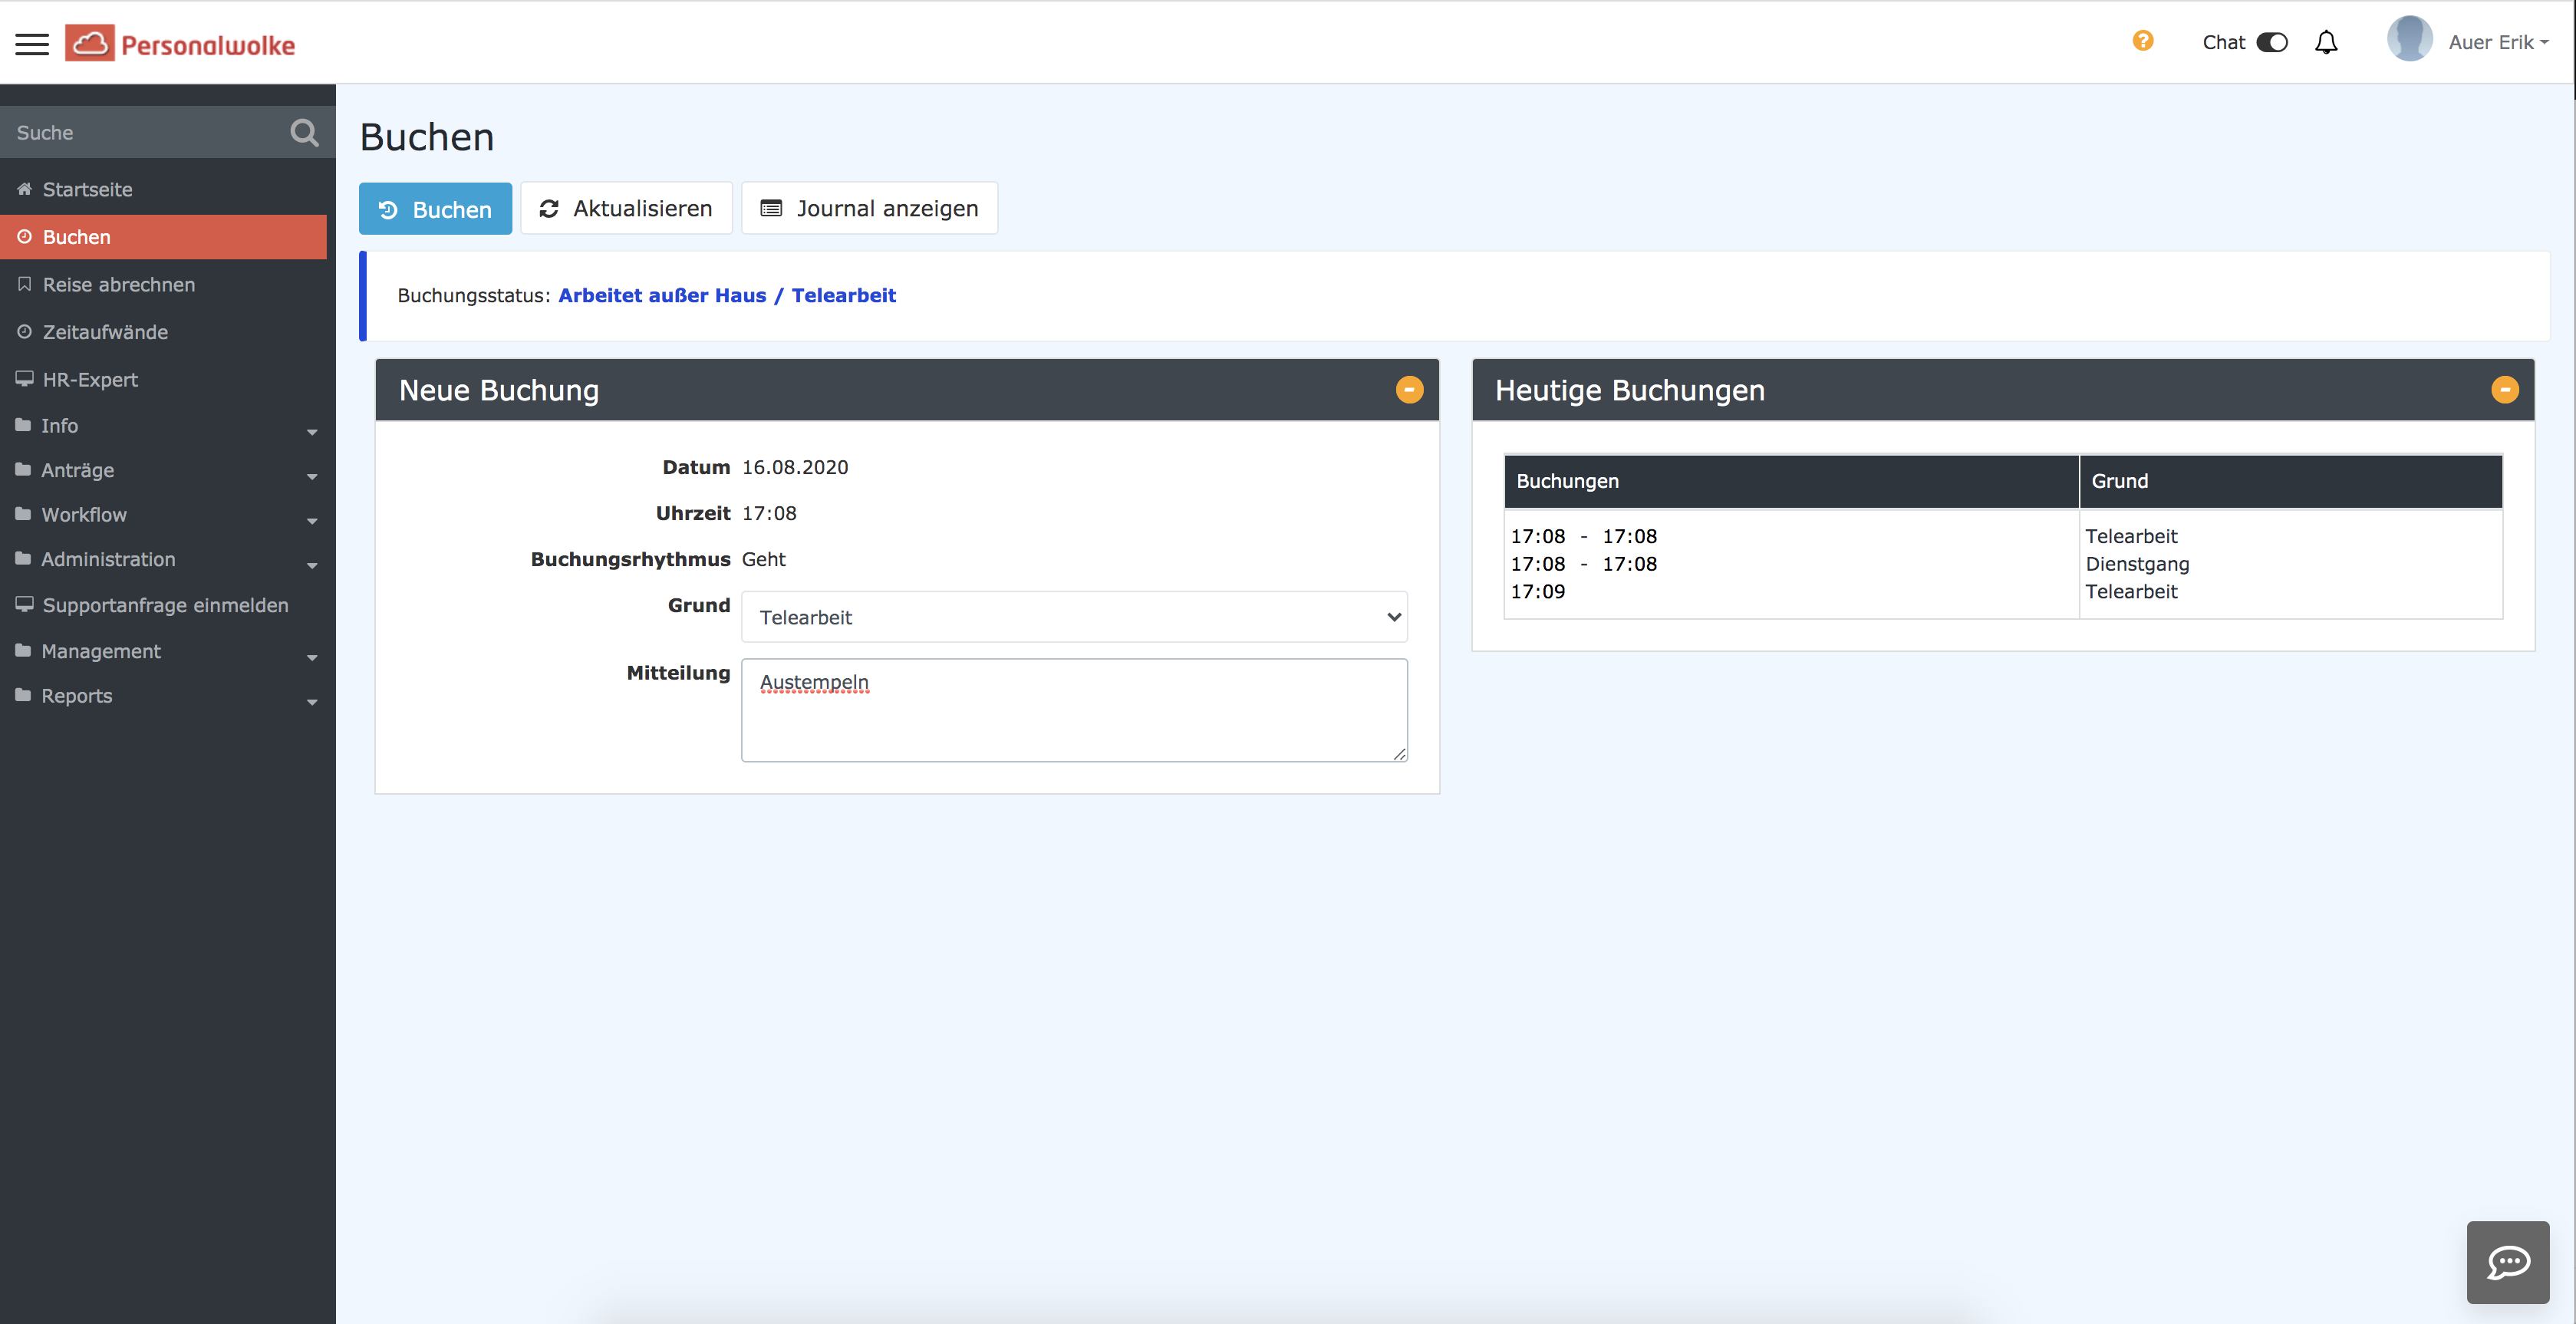Click the Anträge folder icon
The image size is (2576, 1324).
[23, 469]
